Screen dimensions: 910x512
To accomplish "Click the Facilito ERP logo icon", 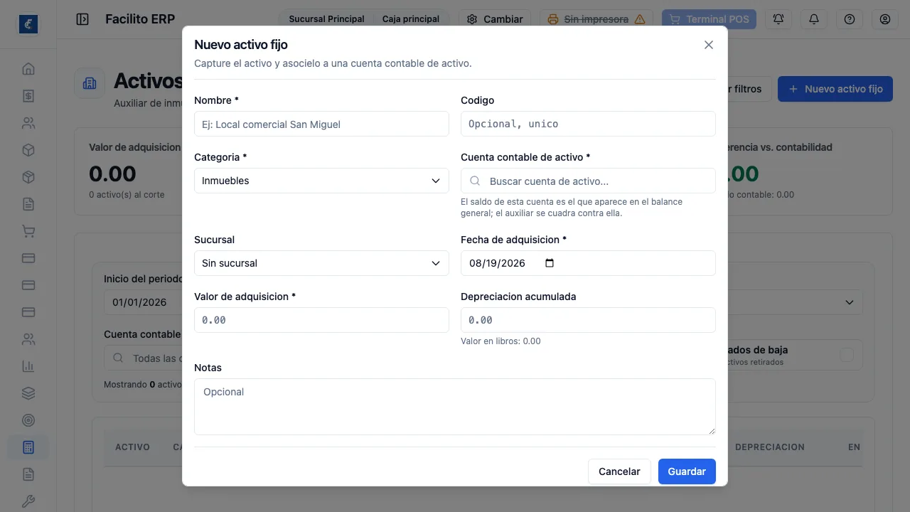I will point(28,24).
